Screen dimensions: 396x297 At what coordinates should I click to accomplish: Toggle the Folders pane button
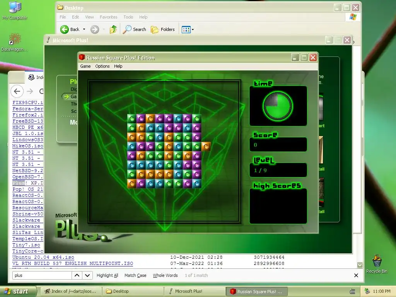tap(163, 29)
